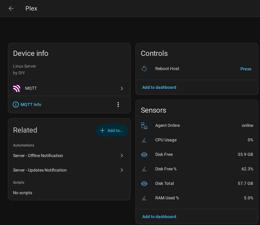Click the 0% CPU usage value
This screenshot has height=225, width=260.
coord(250,140)
